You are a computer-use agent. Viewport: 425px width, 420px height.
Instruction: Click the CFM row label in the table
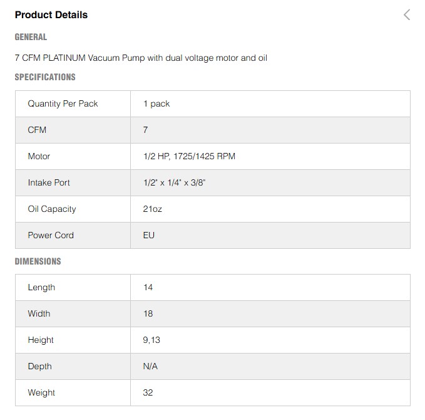[x=37, y=130]
